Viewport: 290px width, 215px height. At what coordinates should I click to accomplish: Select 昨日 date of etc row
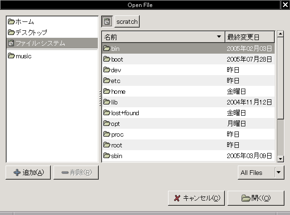coord(233,81)
